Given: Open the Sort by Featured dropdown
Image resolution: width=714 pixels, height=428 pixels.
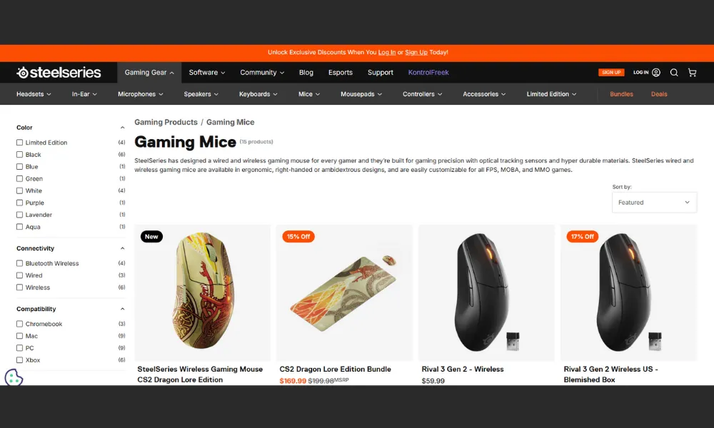Looking at the screenshot, I should pyautogui.click(x=654, y=203).
